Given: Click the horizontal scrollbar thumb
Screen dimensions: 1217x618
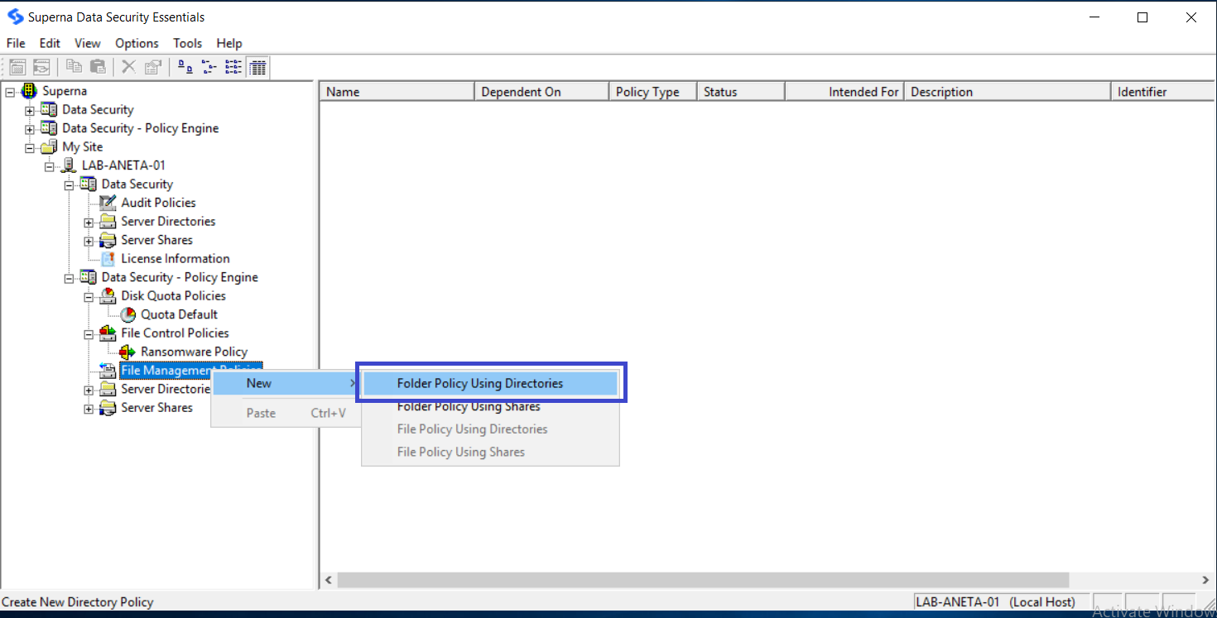Looking at the screenshot, I should click(x=703, y=580).
